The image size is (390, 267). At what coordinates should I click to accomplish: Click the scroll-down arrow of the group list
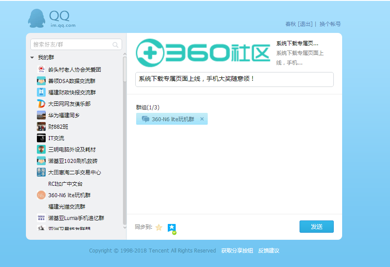click(125, 227)
